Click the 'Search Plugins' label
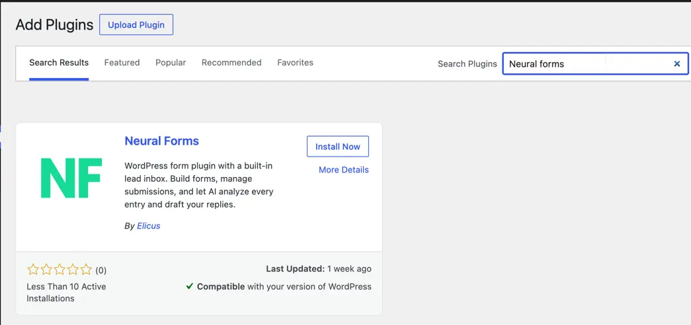The height and width of the screenshot is (325, 691). click(x=467, y=64)
